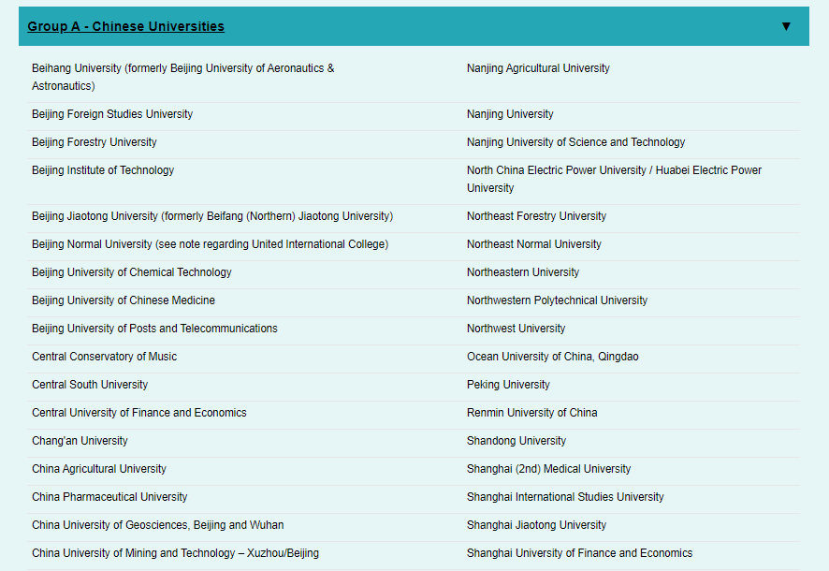Collapse the Group A section arrow
The height and width of the screenshot is (571, 829).
786,26
